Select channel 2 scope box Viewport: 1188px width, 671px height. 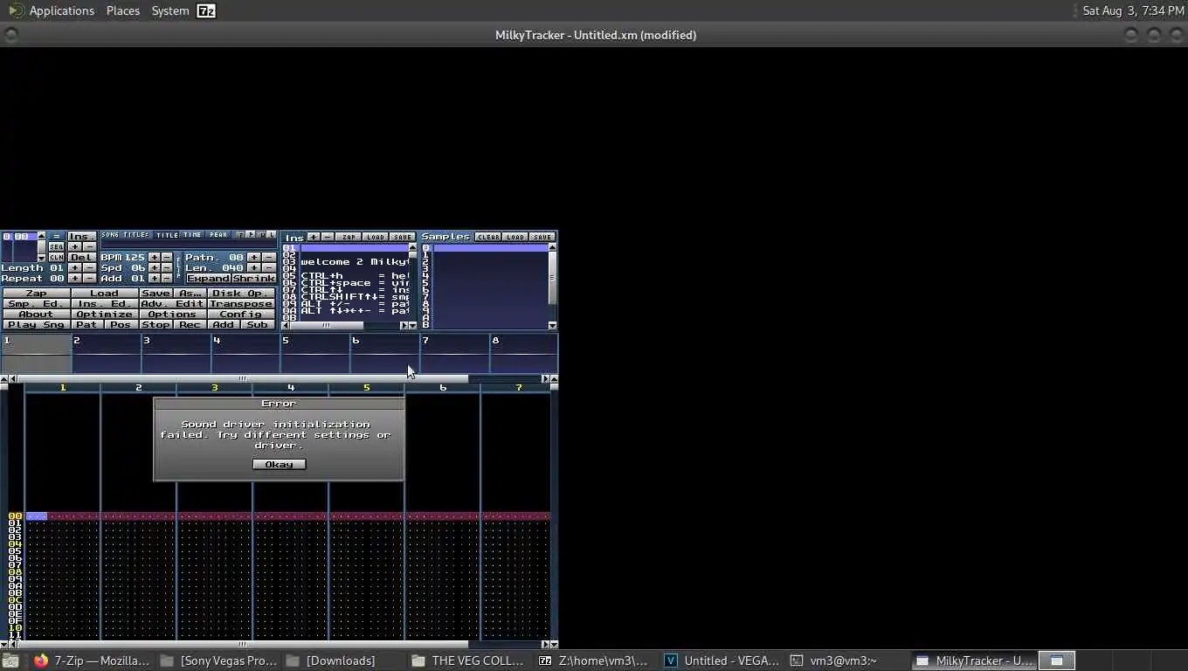[106, 355]
